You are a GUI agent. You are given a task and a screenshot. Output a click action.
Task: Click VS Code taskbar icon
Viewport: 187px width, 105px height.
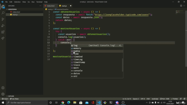point(99,102)
